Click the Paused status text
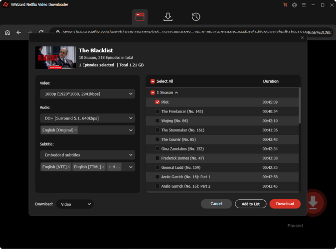The width and height of the screenshot is (336, 249). click(295, 226)
